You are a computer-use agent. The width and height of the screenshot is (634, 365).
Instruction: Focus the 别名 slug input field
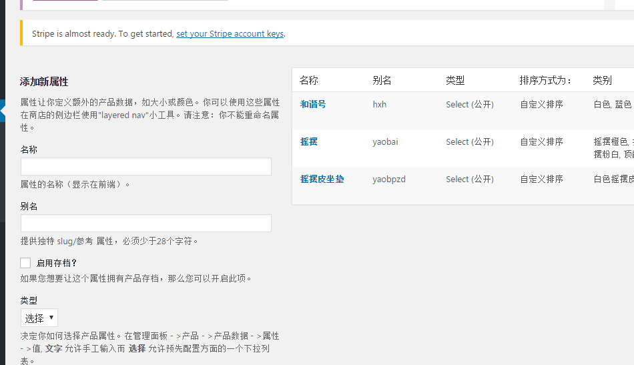[x=145, y=224]
